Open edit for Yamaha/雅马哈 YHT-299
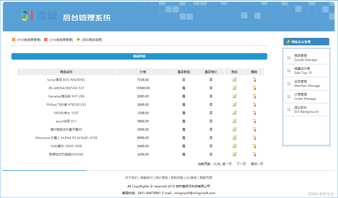Screen dimensions: 338x198 [x=234, y=96]
